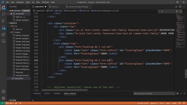Collapse the Open Editors section
The image size is (187, 105).
tap(8, 11)
